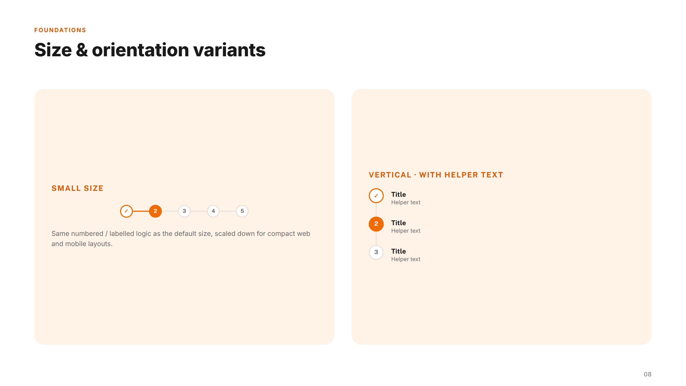The width and height of the screenshot is (686, 386).
Task: Select step 5 in the small stepper
Action: coord(242,211)
